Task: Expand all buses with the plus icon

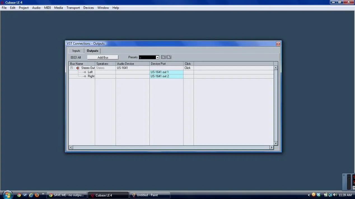Action: pyautogui.click(x=72, y=57)
